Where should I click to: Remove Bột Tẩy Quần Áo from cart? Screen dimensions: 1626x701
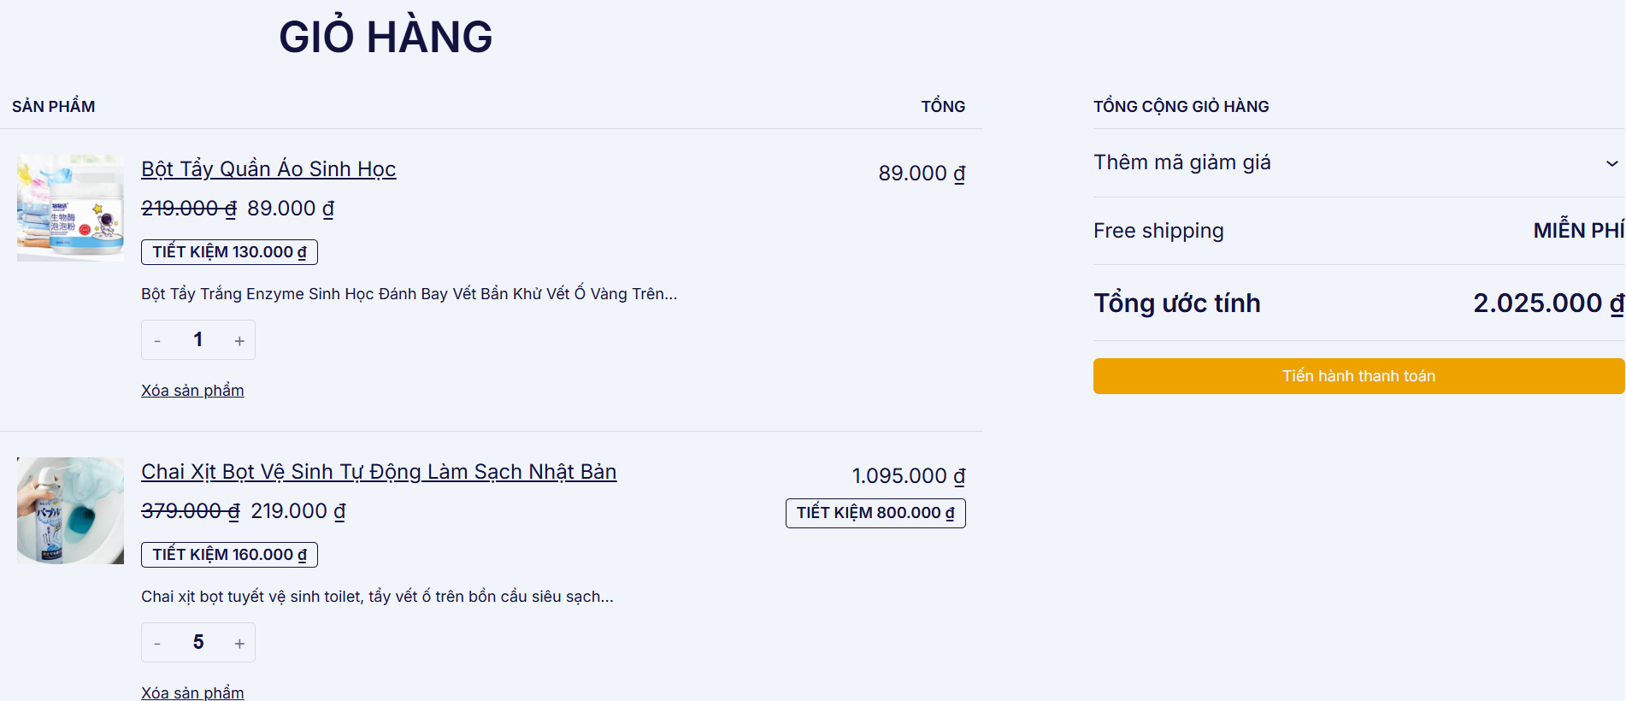[192, 391]
